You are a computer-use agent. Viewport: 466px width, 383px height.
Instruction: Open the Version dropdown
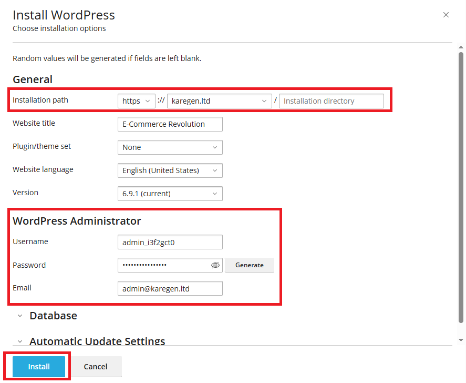(x=170, y=194)
